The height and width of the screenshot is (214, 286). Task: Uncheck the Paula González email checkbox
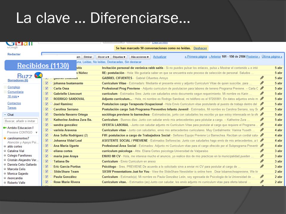tap(47, 177)
